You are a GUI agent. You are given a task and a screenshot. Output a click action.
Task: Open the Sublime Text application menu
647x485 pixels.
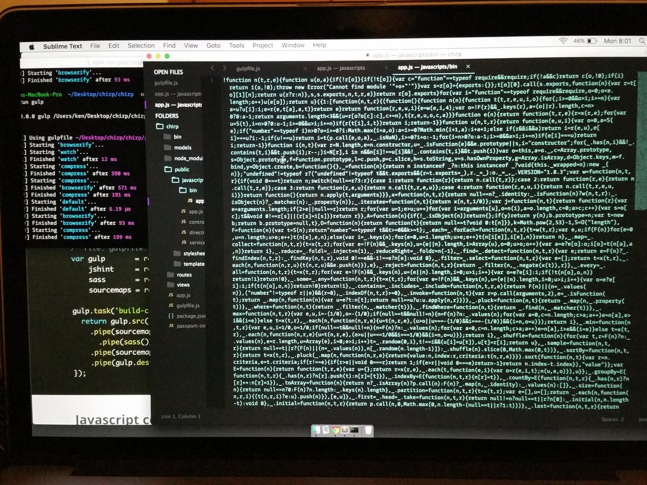[63, 46]
